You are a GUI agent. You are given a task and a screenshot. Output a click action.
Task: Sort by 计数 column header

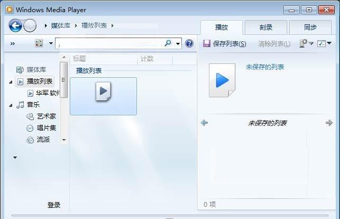pyautogui.click(x=155, y=59)
